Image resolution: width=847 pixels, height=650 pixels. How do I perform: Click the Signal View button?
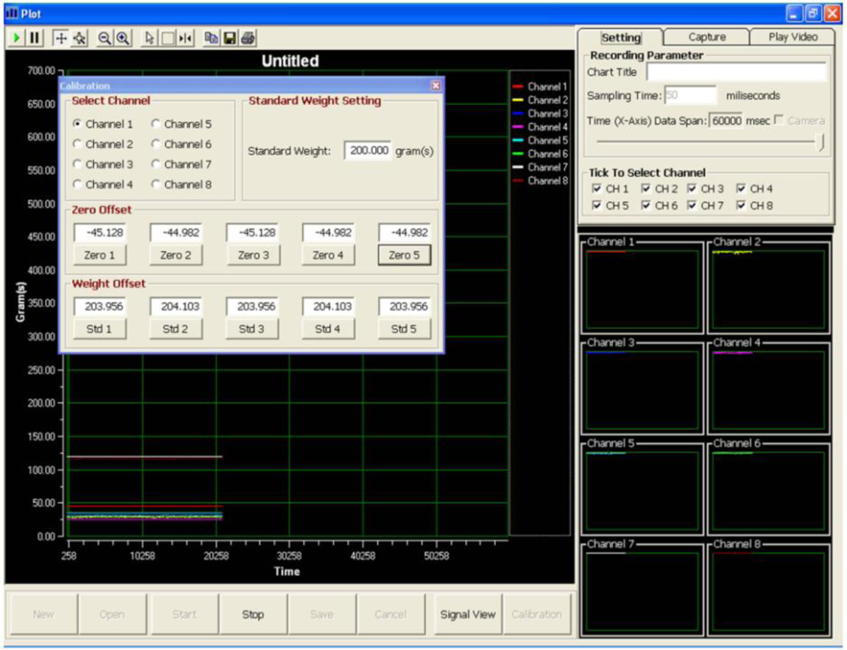click(x=468, y=614)
